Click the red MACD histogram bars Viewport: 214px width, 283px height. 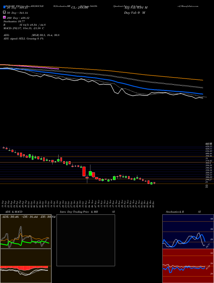coord(24,267)
